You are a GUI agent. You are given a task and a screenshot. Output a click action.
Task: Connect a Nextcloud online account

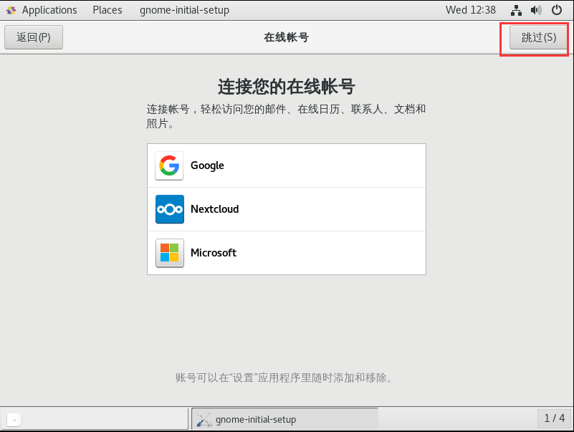[287, 209]
